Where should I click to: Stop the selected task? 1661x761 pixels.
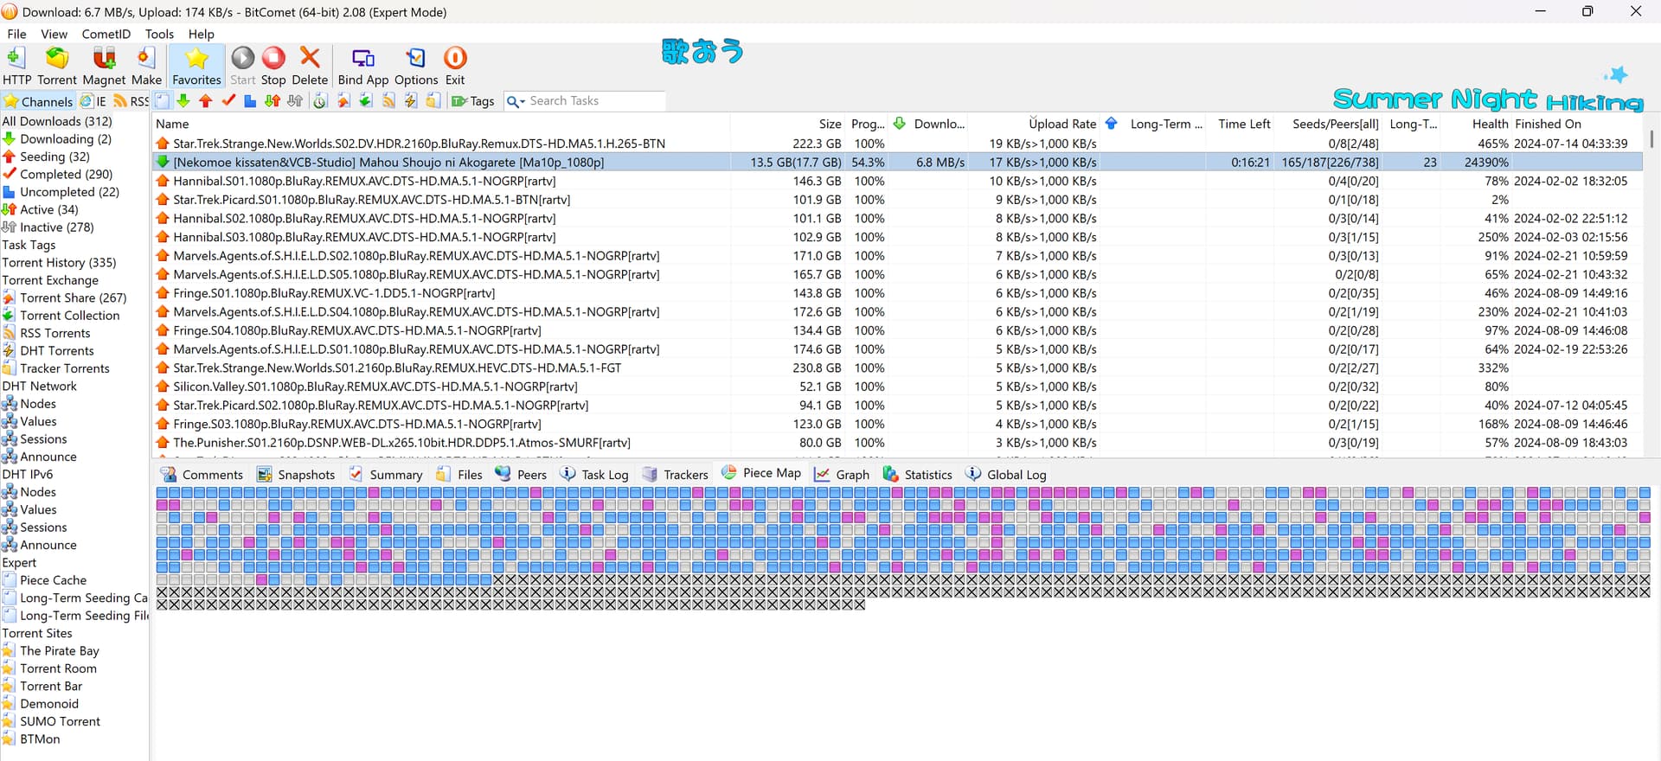[x=273, y=67]
